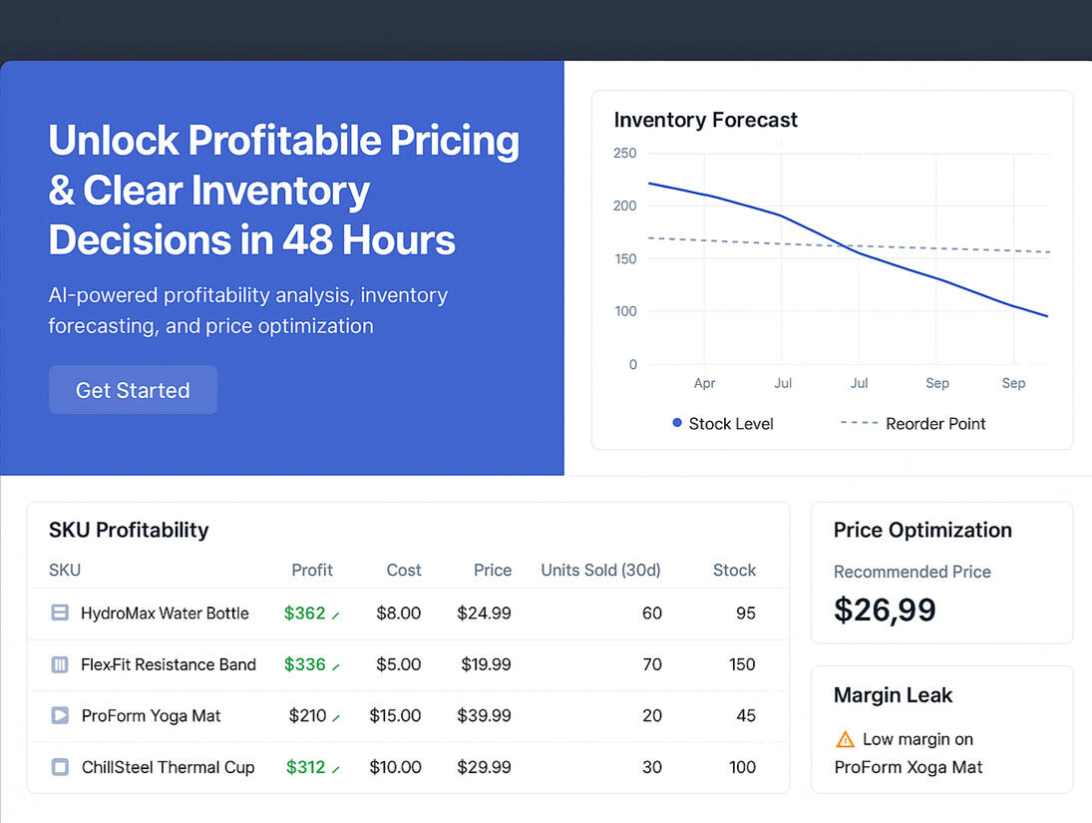This screenshot has width=1092, height=823.
Task: Click the orange warning icon in Margin Leak
Action: [845, 739]
